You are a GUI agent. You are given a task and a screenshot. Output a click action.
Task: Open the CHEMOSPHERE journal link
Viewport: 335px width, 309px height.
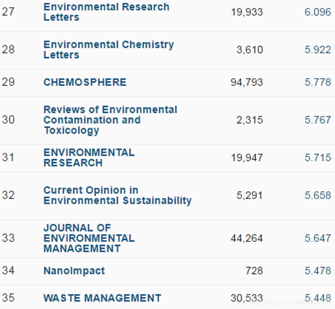85,82
